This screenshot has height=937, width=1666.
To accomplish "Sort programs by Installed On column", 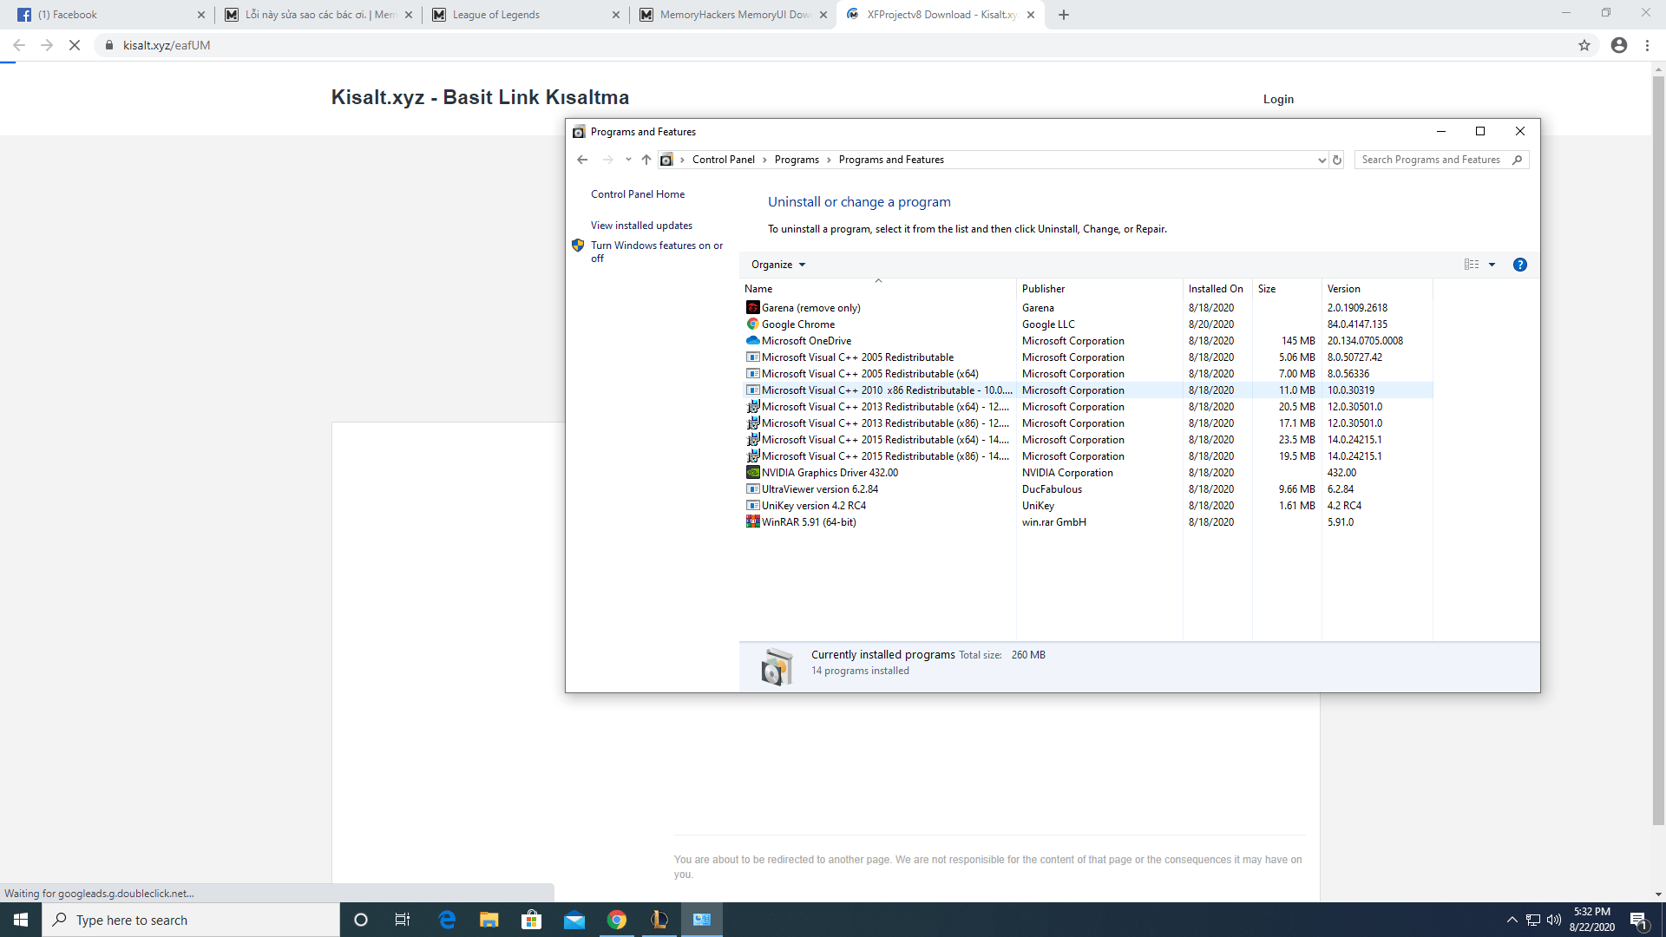I will click(1217, 289).
